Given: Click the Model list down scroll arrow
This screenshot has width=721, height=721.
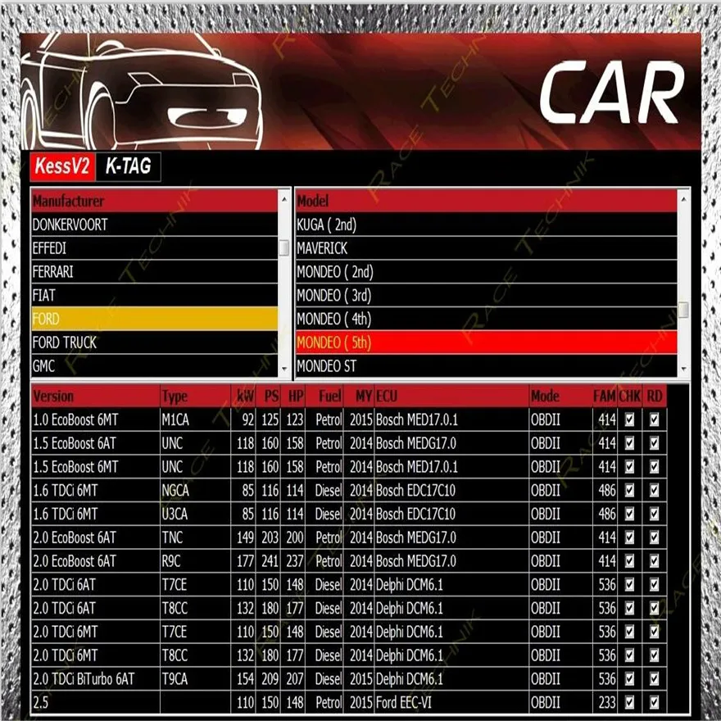Looking at the screenshot, I should [x=684, y=369].
